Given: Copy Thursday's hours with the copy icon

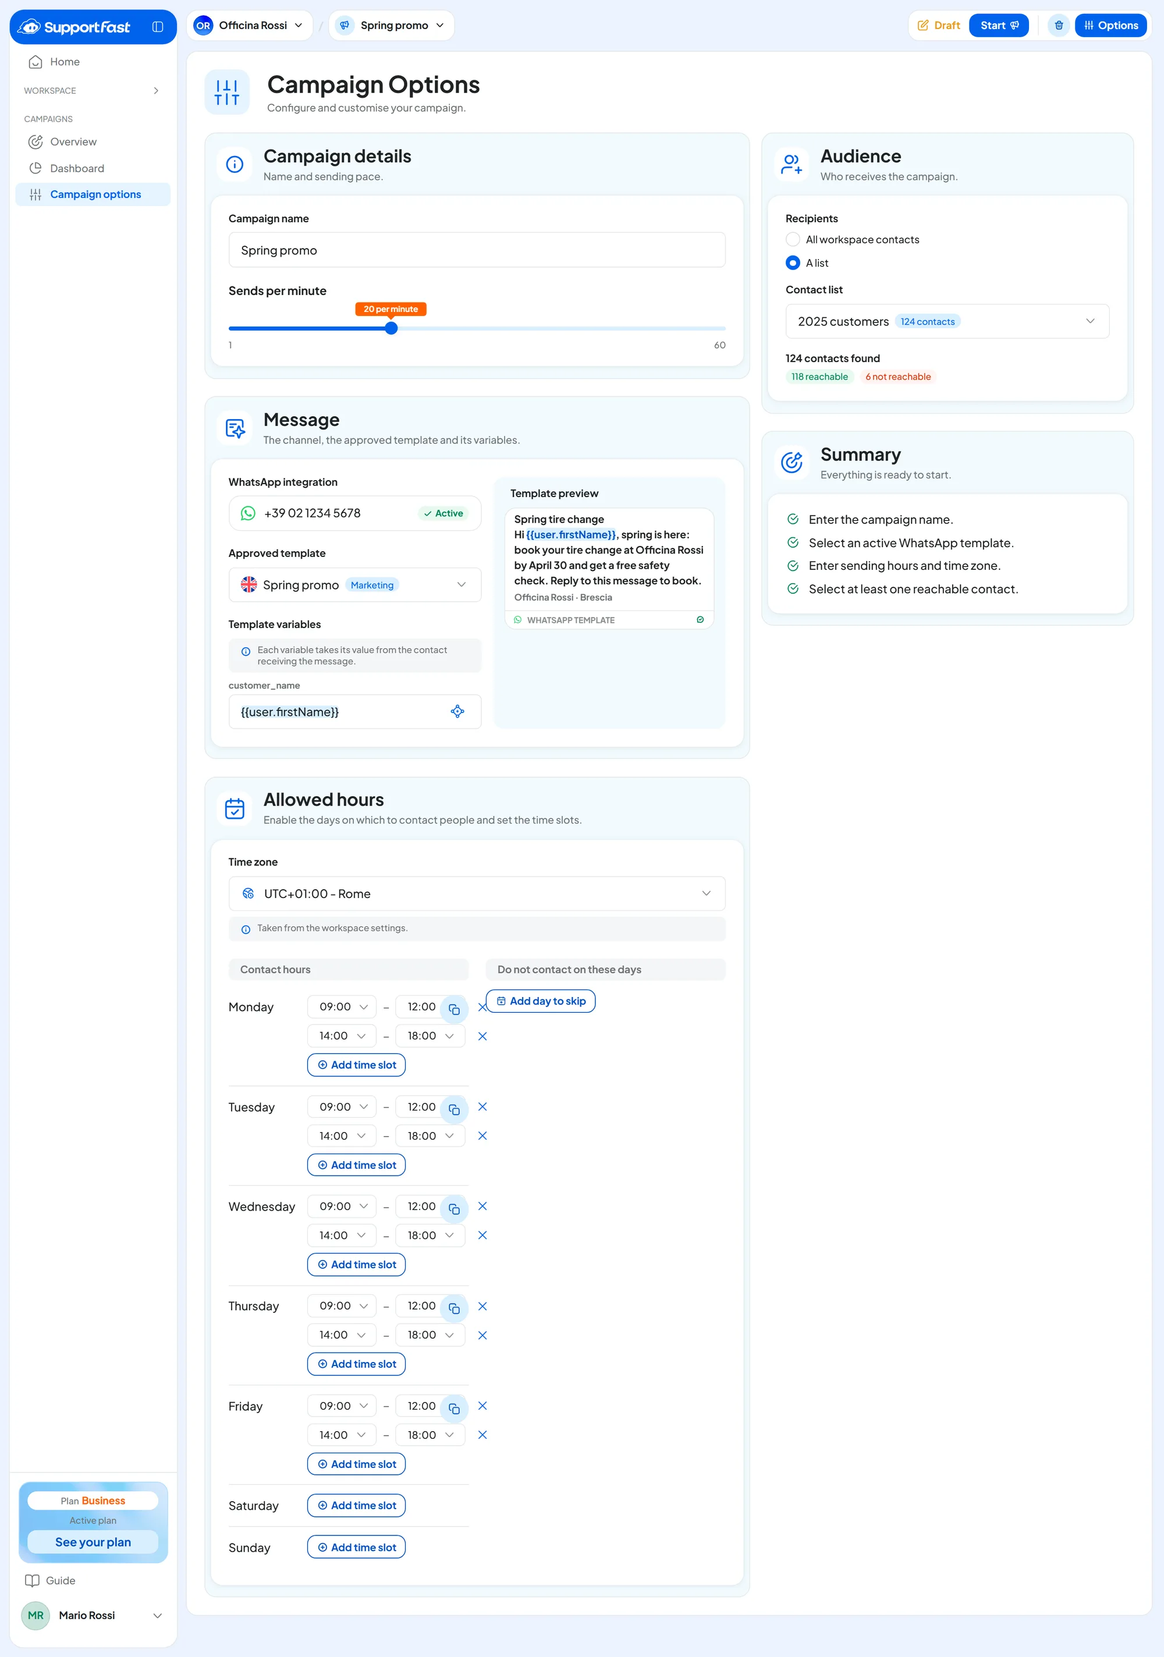Looking at the screenshot, I should point(454,1308).
